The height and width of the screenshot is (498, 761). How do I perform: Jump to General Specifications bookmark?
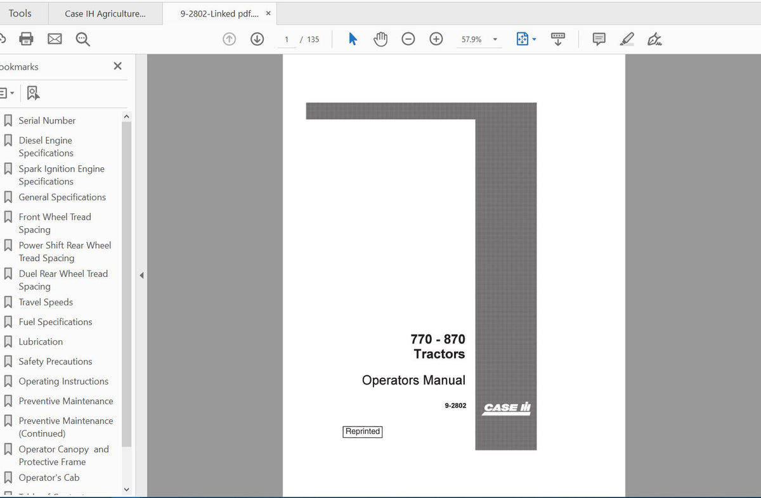62,197
